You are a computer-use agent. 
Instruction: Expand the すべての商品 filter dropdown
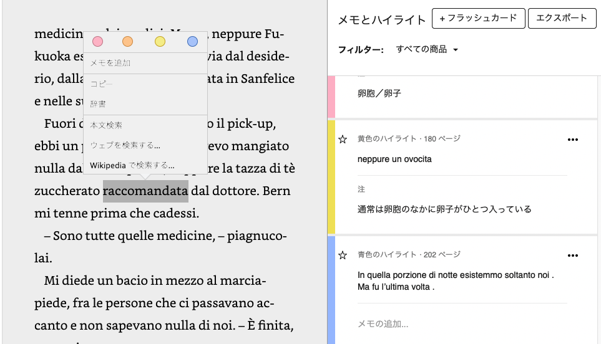[428, 50]
